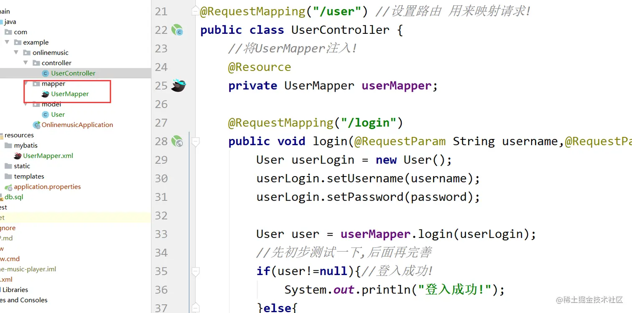Viewport: 632px width, 313px height.
Task: Fold the annotation block at line 21
Action: [195, 11]
